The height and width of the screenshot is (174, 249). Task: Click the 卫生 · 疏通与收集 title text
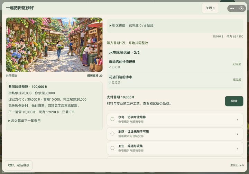coord(130,146)
